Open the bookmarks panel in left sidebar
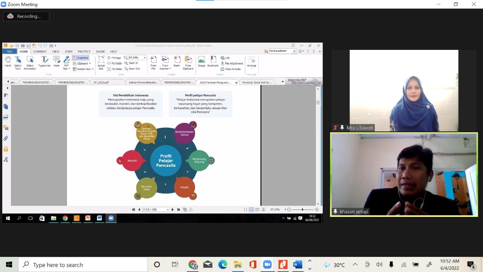 [6, 96]
